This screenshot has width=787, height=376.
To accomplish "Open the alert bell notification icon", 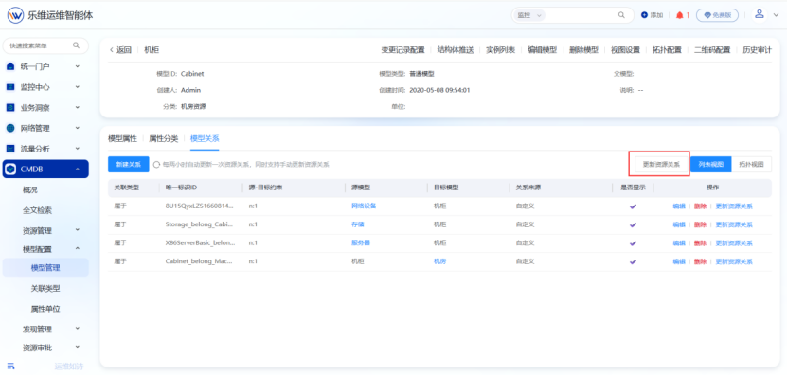I will point(680,15).
